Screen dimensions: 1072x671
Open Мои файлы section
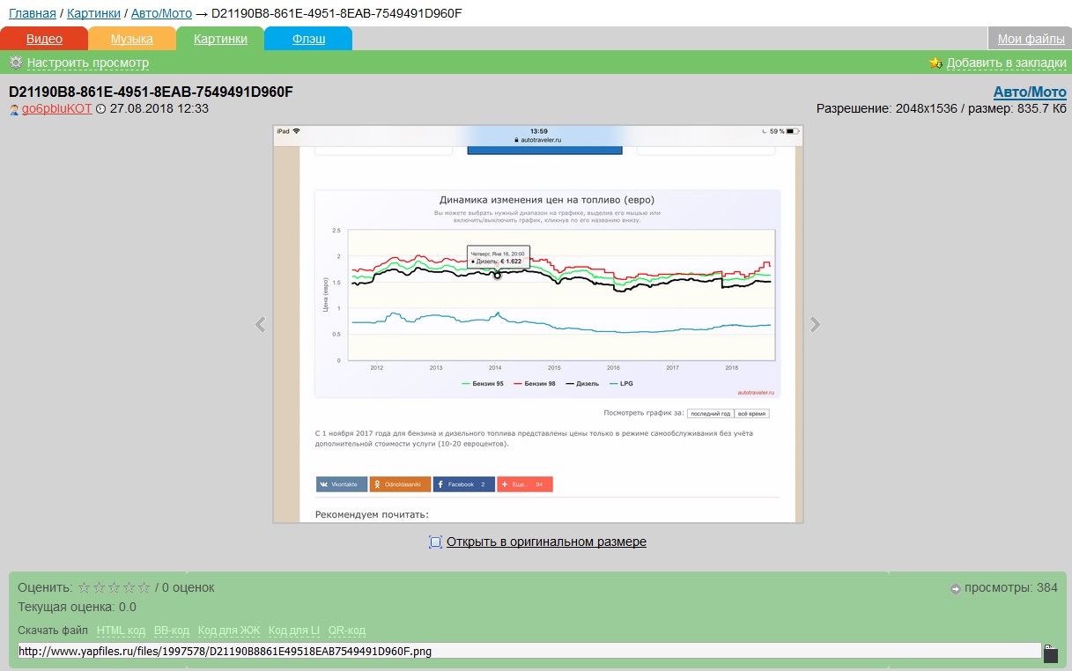coord(1031,39)
